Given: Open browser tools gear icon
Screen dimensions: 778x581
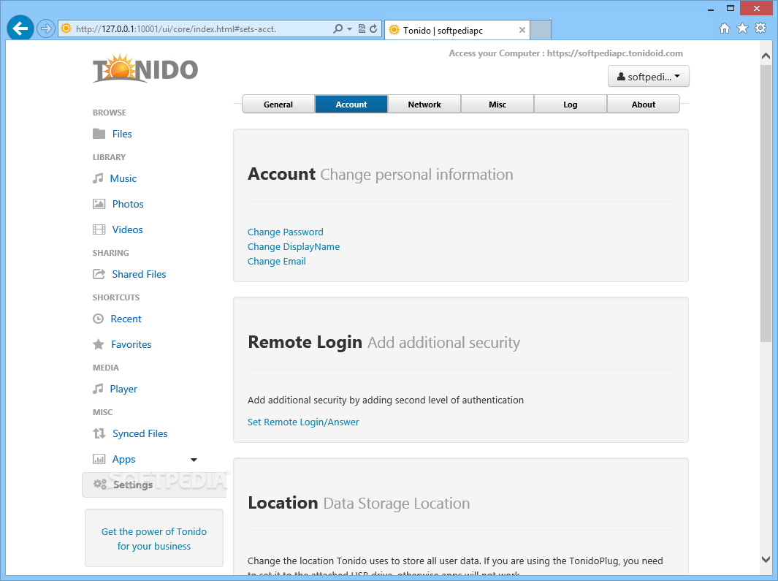Looking at the screenshot, I should point(760,29).
